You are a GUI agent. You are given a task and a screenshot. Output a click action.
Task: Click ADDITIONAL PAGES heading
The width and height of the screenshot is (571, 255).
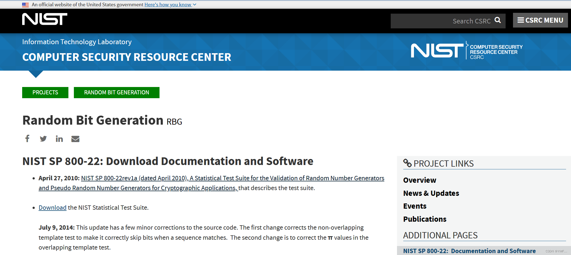coord(440,235)
